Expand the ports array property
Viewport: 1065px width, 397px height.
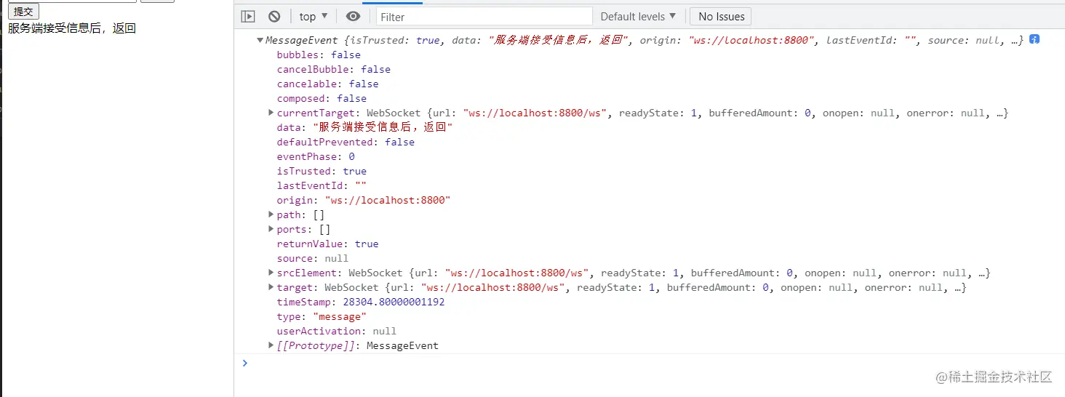[x=271, y=229]
